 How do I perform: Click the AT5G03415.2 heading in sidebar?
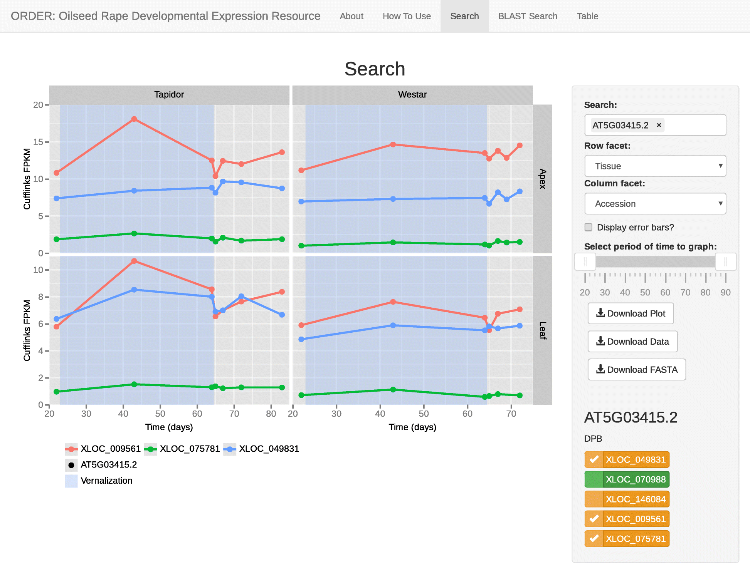[x=631, y=417]
